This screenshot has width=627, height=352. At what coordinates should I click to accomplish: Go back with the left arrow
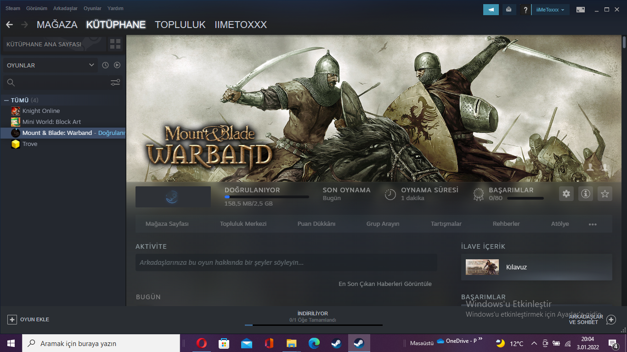9,24
